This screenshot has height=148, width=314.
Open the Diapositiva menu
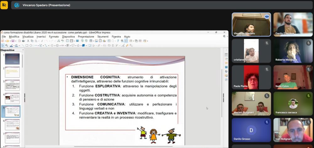(68, 37)
